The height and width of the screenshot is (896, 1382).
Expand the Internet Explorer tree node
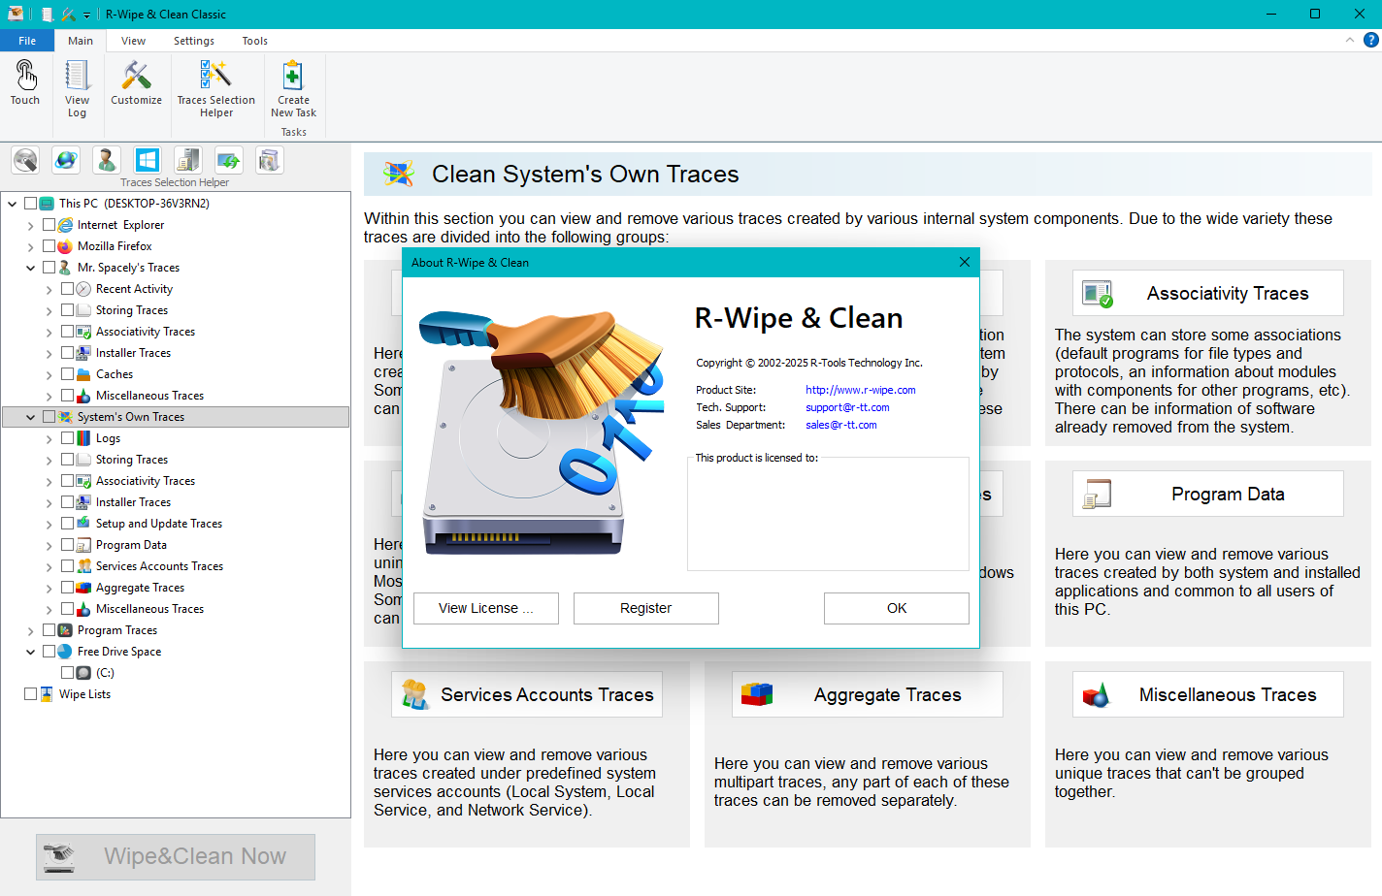(x=31, y=225)
